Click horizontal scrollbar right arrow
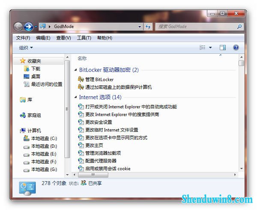This screenshot has width=257, height=210. tap(235, 175)
